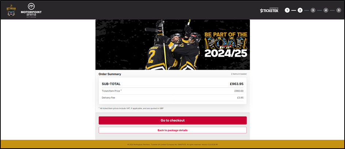The height and width of the screenshot is (149, 345).
Task: Click the Ticket/Item Price label
Action: pos(111,91)
